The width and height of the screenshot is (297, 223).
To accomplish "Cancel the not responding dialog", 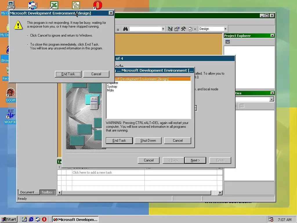I will 96,74.
